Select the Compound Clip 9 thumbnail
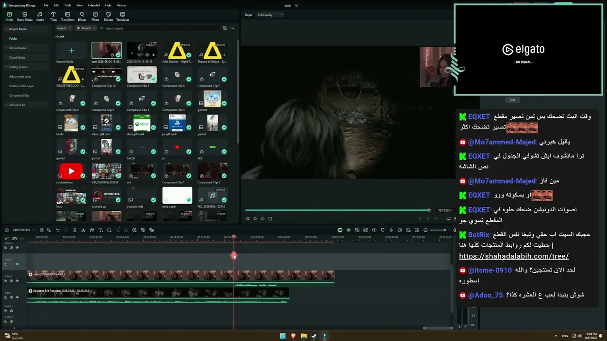The width and height of the screenshot is (607, 341). (x=142, y=74)
